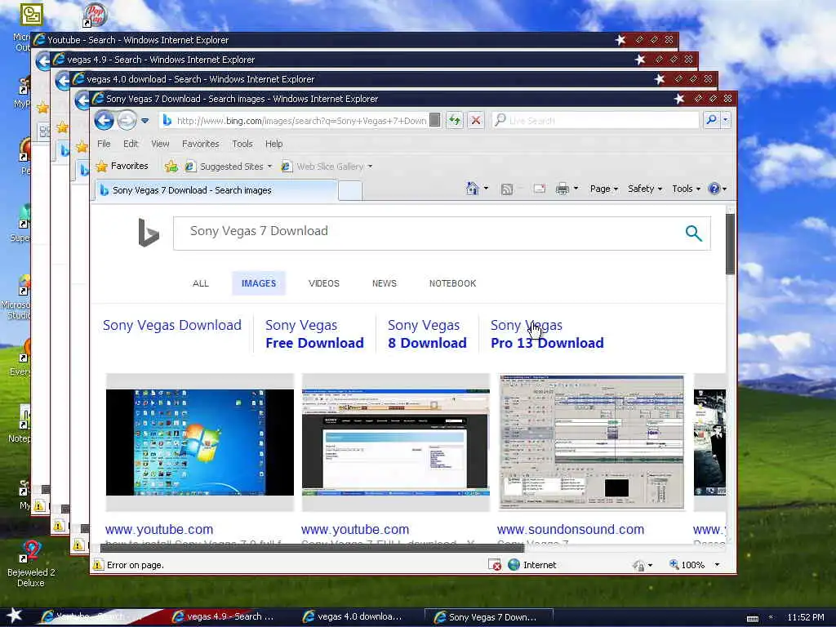Open the Sony website screenshot thumbnail
The height and width of the screenshot is (627, 836).
tap(396, 442)
